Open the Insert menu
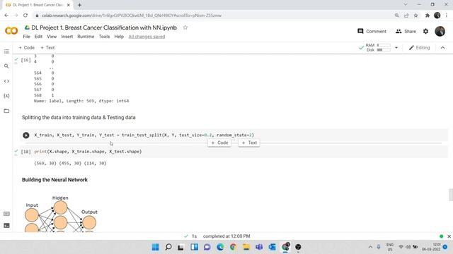The image size is (453, 254). tap(67, 37)
